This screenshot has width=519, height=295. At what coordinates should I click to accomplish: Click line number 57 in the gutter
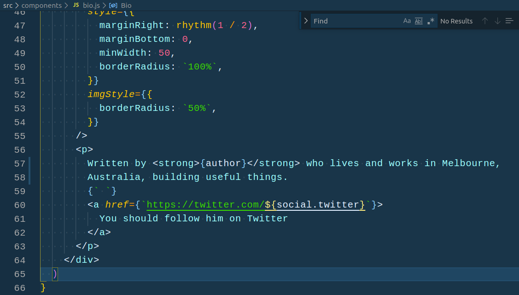tap(19, 163)
